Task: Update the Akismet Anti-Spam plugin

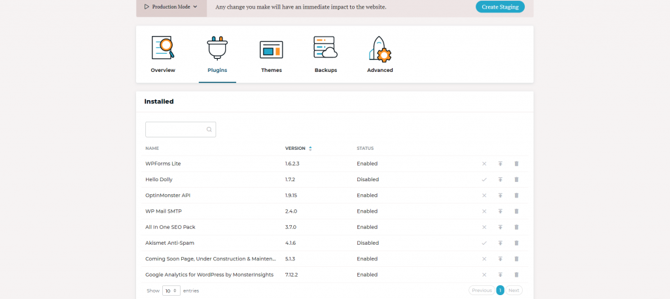Action: click(x=500, y=243)
